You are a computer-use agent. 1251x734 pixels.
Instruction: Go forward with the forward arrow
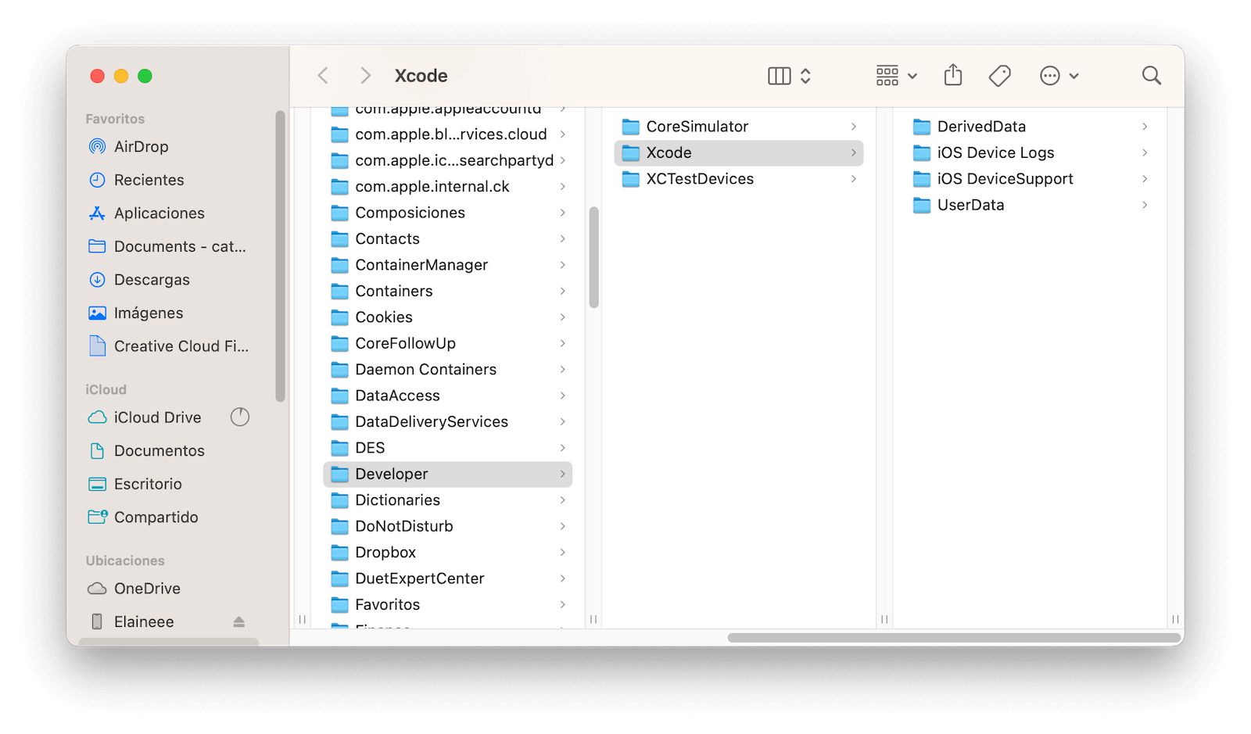click(365, 76)
